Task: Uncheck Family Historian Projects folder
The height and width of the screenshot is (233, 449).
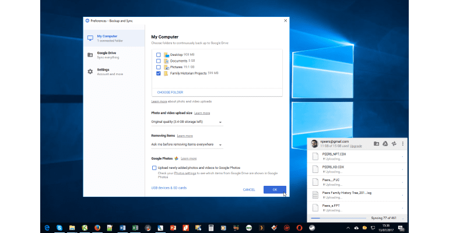Action: click(x=159, y=73)
